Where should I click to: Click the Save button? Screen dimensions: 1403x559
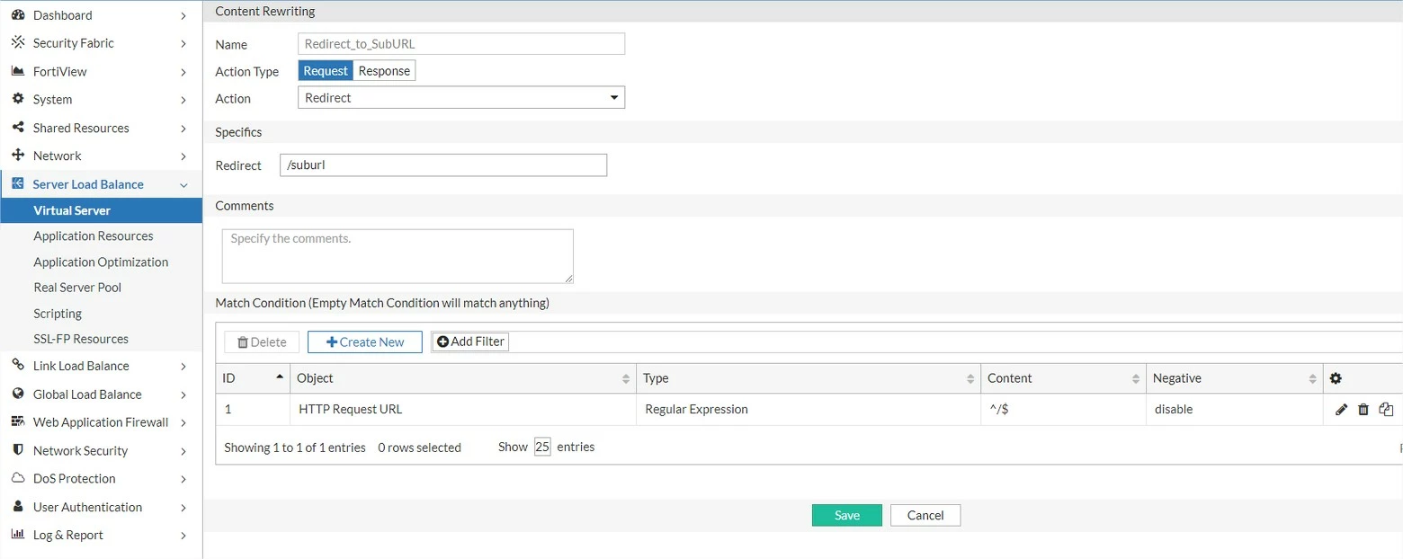click(x=846, y=515)
